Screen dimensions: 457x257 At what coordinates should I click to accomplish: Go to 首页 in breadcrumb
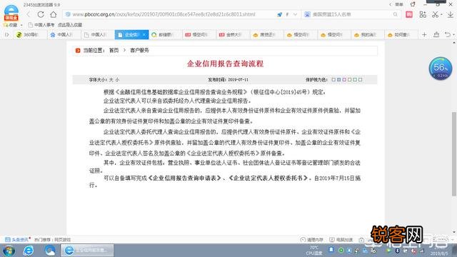(x=114, y=51)
